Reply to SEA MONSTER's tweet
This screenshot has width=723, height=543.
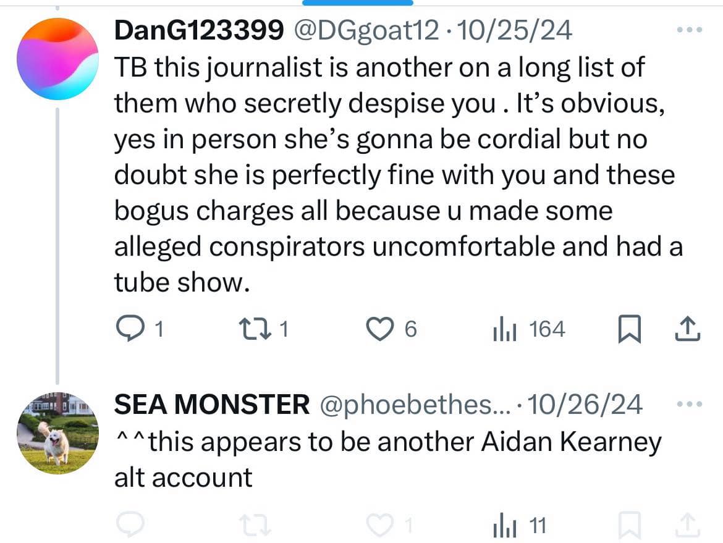[x=130, y=524]
